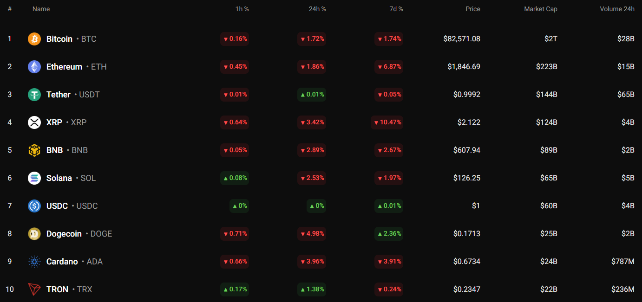Viewport: 642px width, 302px height.
Task: Sort table by Name column header
Action: tap(41, 9)
